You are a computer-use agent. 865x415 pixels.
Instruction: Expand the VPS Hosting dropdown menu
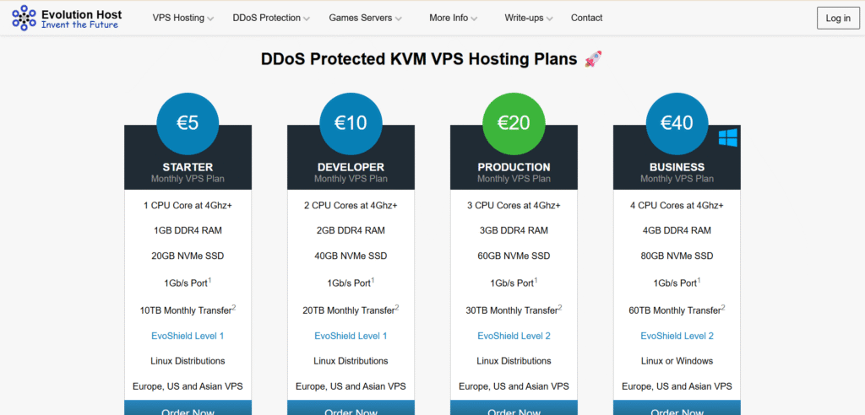tap(182, 18)
